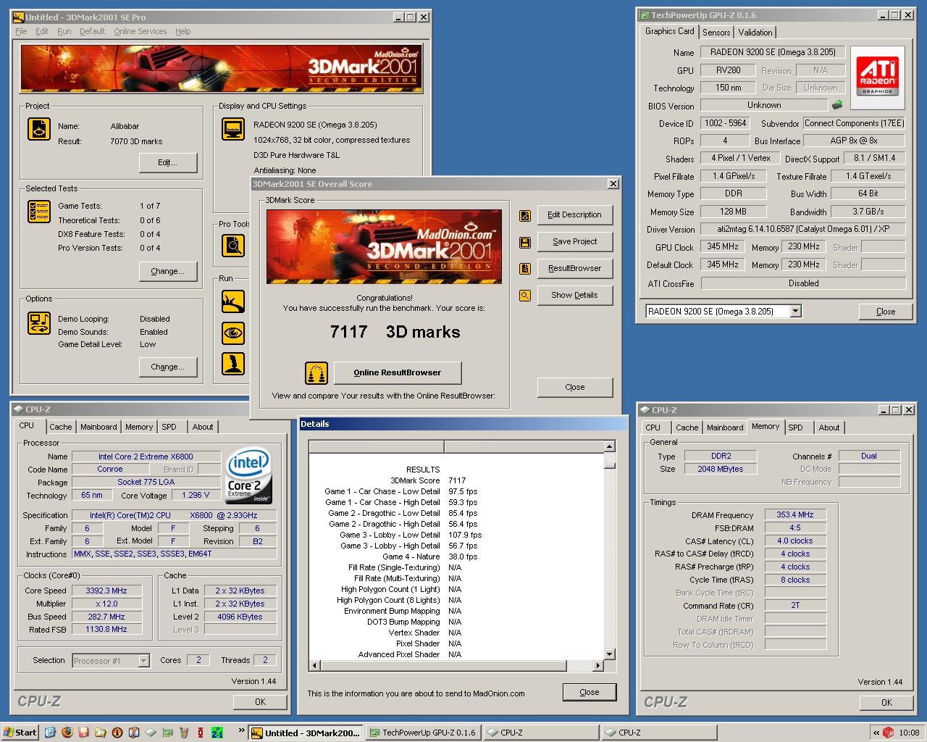Open the GPU-Z graphics card selector dropdown
This screenshot has width=927, height=742.
tap(795, 312)
